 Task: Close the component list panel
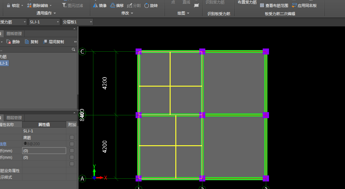click(x=74, y=29)
